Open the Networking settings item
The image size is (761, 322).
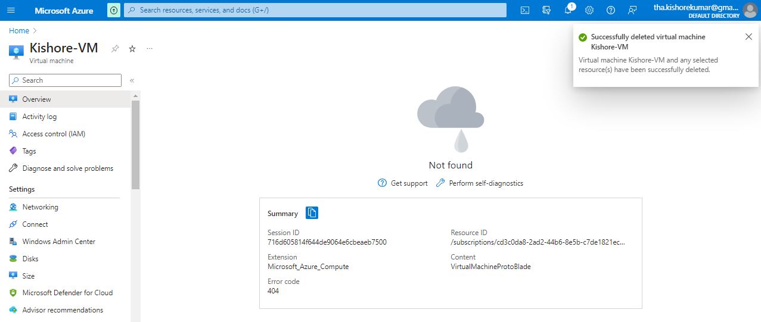(x=40, y=207)
